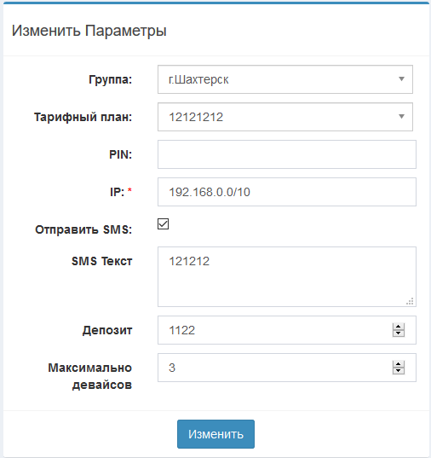Image resolution: width=431 pixels, height=458 pixels.
Task: Click the SMS textarea resize grip
Action: [x=410, y=301]
